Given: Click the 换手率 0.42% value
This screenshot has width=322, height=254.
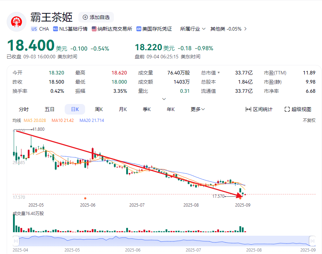Looking at the screenshot, I should coord(57,91).
